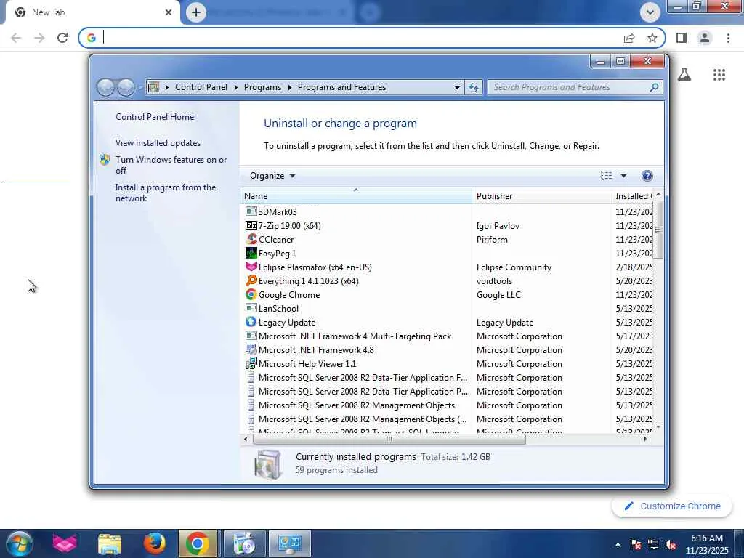Click the volume muted tray icon
This screenshot has width=744, height=558.
[671, 545]
